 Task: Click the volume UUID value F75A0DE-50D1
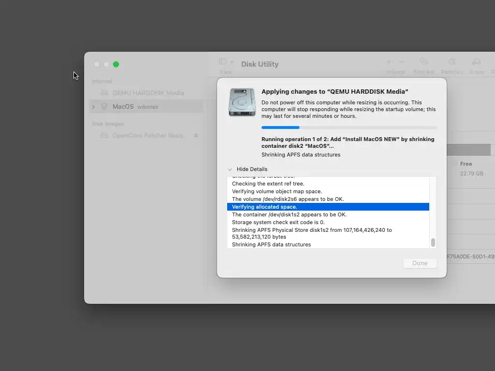click(x=471, y=257)
